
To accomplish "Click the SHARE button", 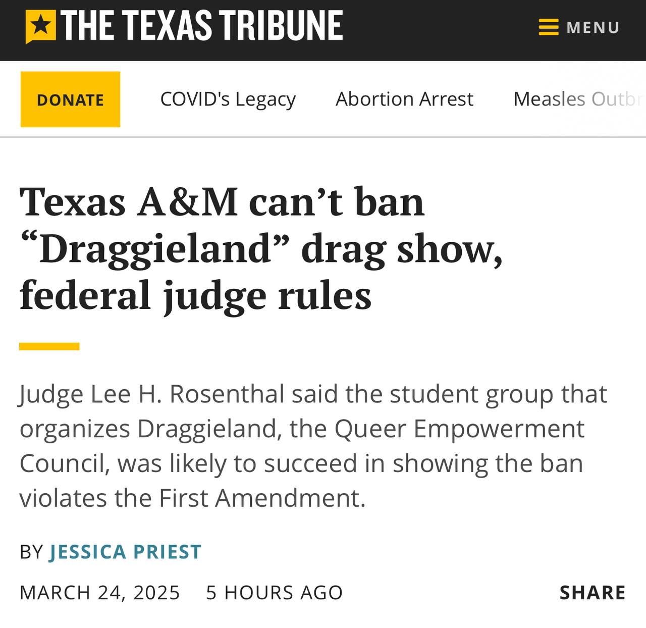I will (593, 592).
